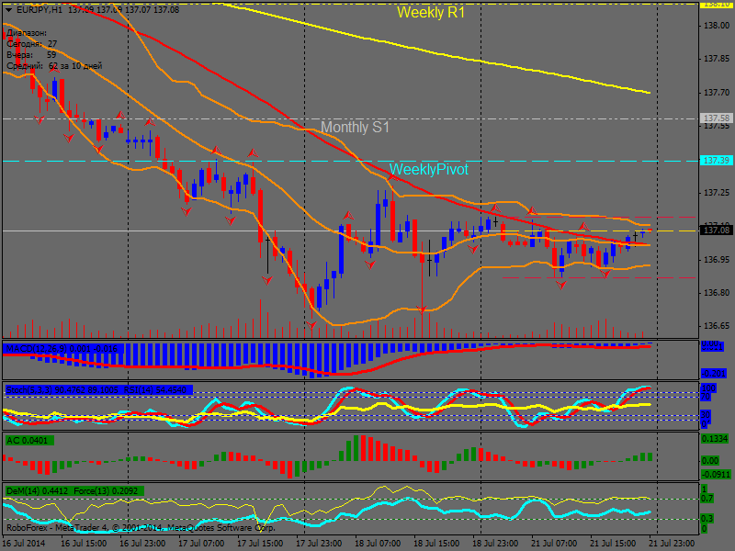Click the 137.58 price tag on axis

[x=715, y=118]
